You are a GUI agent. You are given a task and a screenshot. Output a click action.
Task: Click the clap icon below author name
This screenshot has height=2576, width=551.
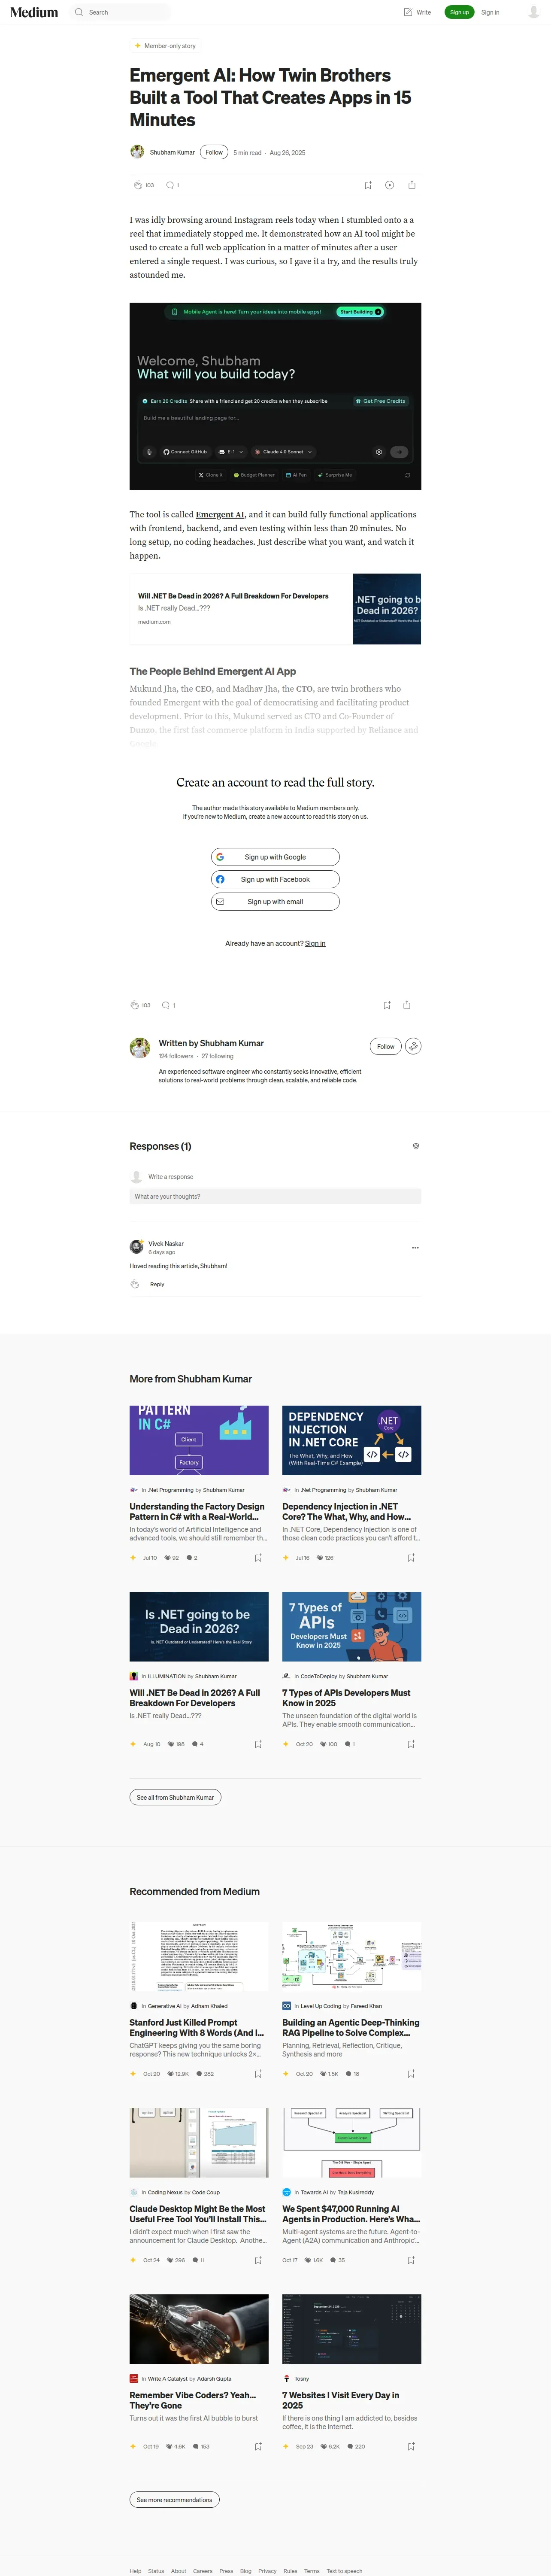138,185
